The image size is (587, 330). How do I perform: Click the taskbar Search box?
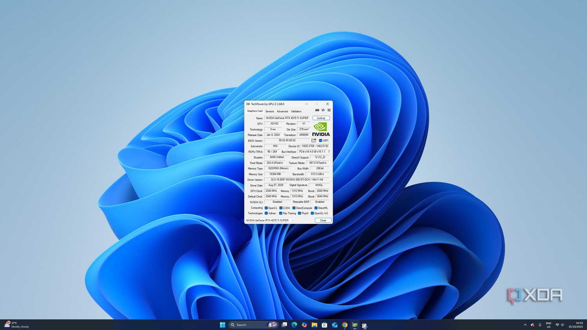click(x=253, y=325)
